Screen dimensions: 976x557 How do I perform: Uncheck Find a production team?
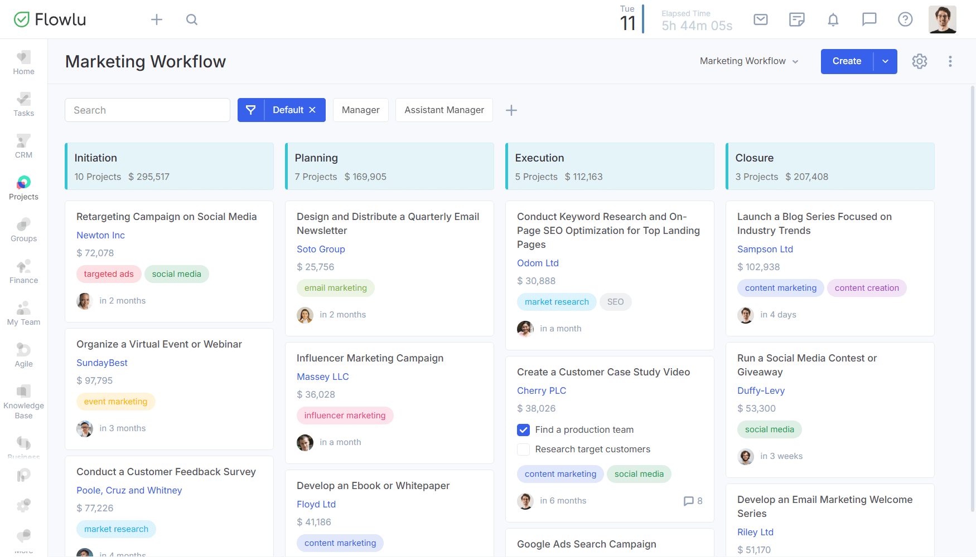523,429
